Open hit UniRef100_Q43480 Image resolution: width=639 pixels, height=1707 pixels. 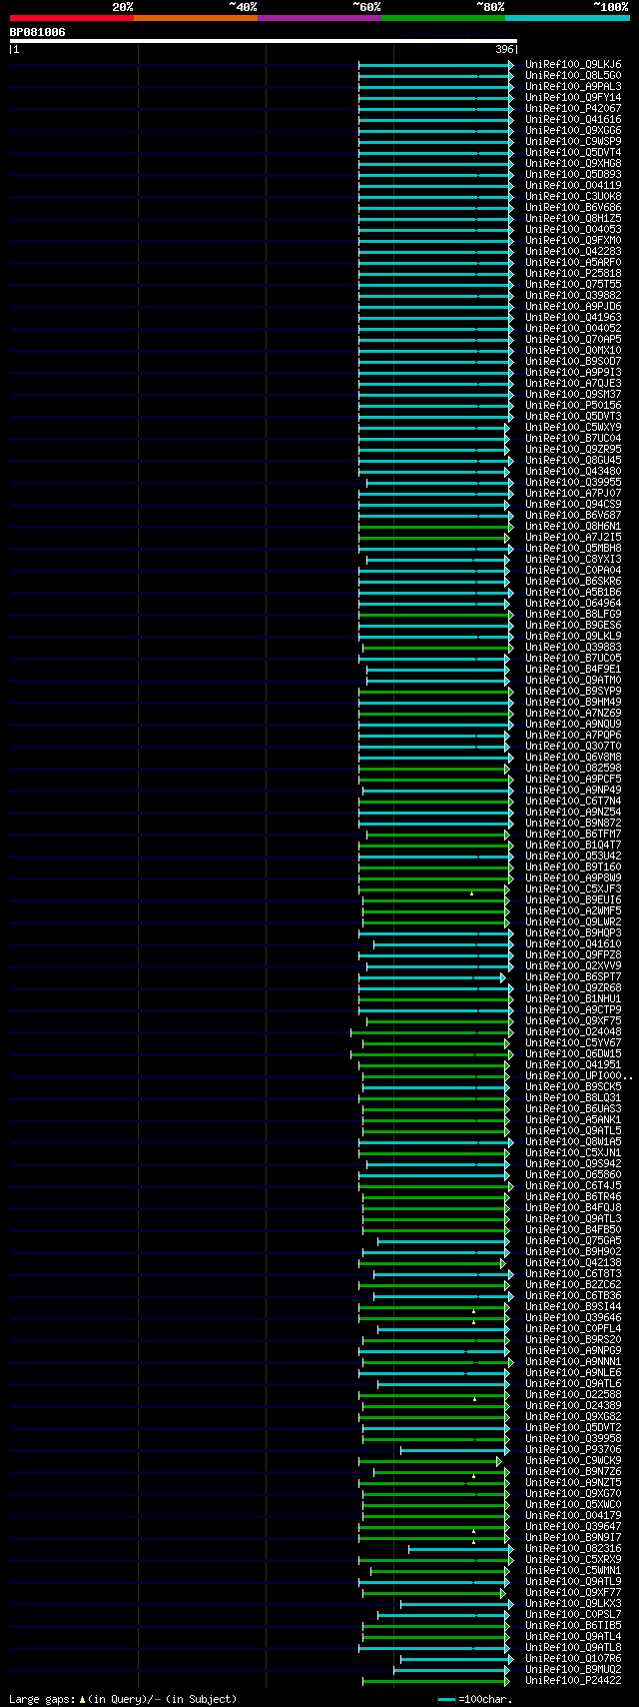tap(573, 471)
